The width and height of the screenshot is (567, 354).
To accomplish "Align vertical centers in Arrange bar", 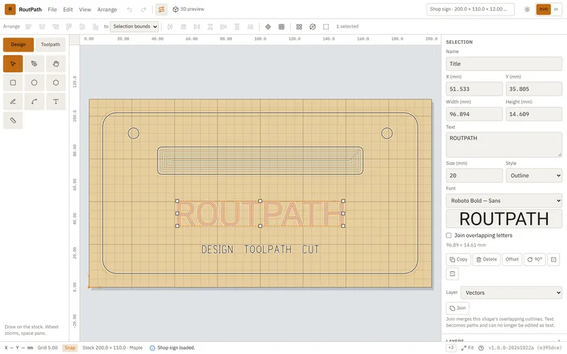I will tap(82, 26).
